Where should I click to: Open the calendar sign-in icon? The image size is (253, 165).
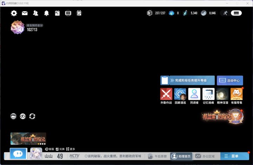(57, 13)
